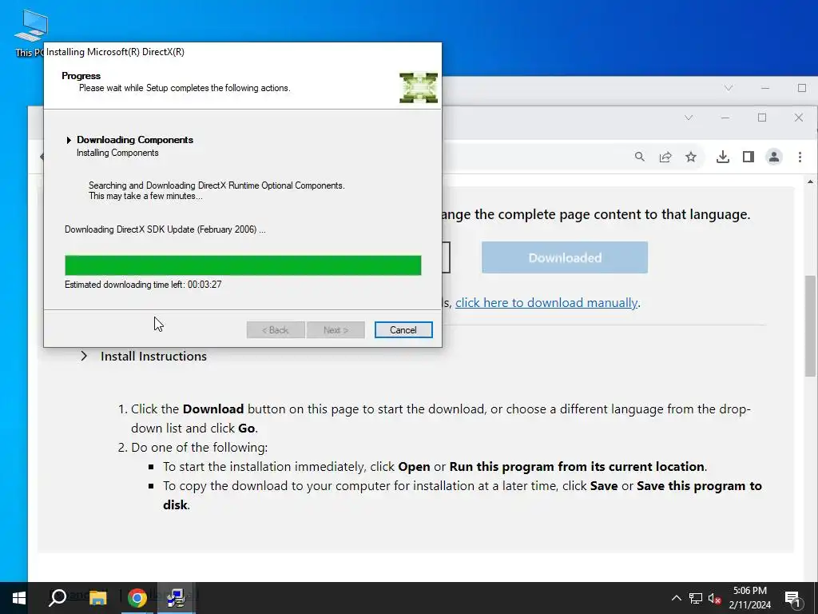
Task: Click the estimated downloading time left text
Action: tap(143, 285)
